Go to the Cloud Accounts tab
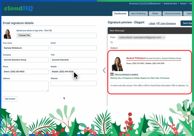The image size is (194, 136). pos(172,14)
